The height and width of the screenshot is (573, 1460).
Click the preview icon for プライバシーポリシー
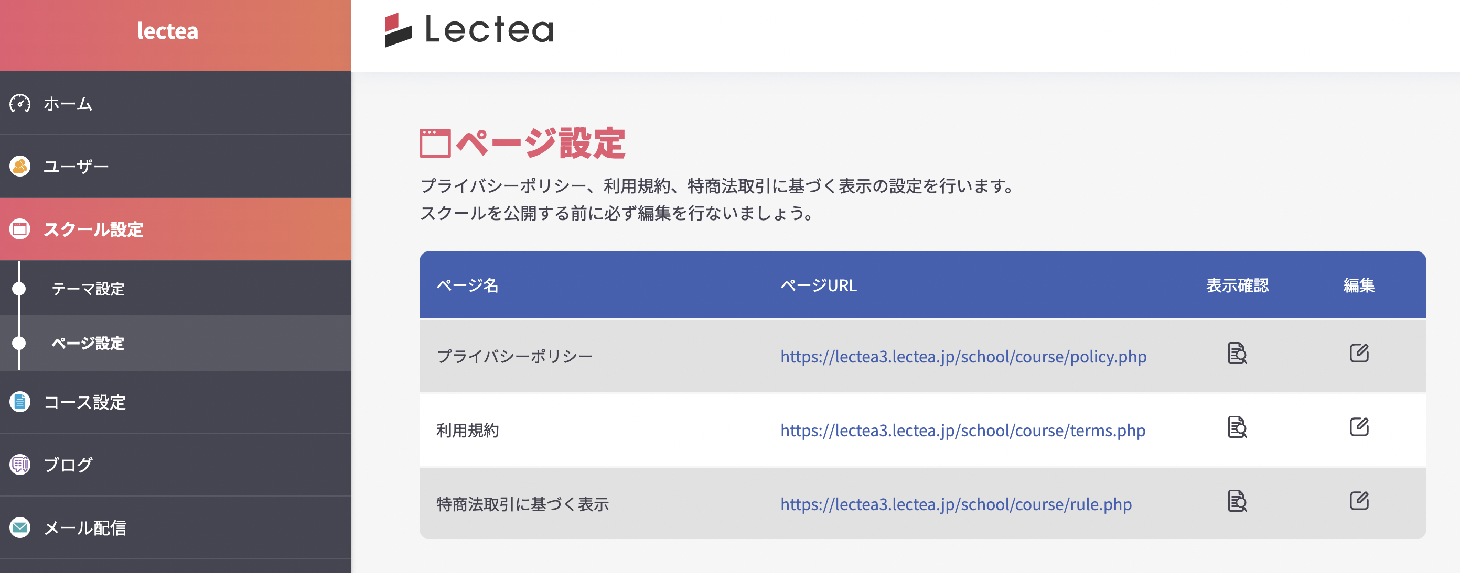tap(1237, 354)
